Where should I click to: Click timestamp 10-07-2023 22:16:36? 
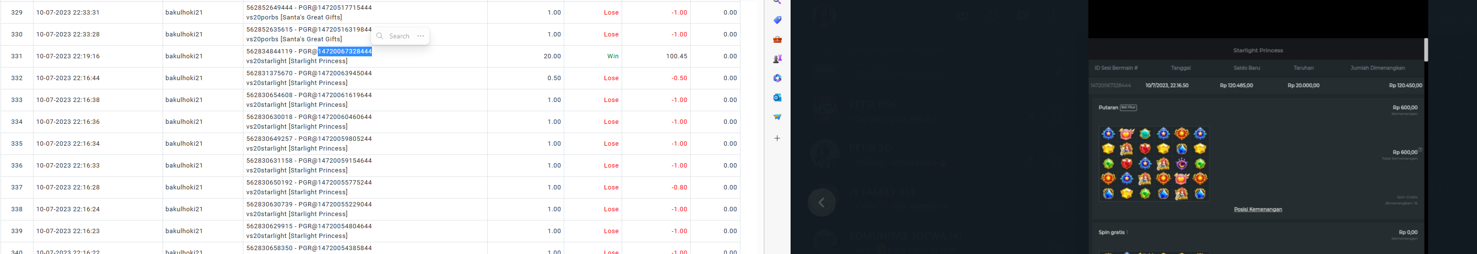[68, 122]
